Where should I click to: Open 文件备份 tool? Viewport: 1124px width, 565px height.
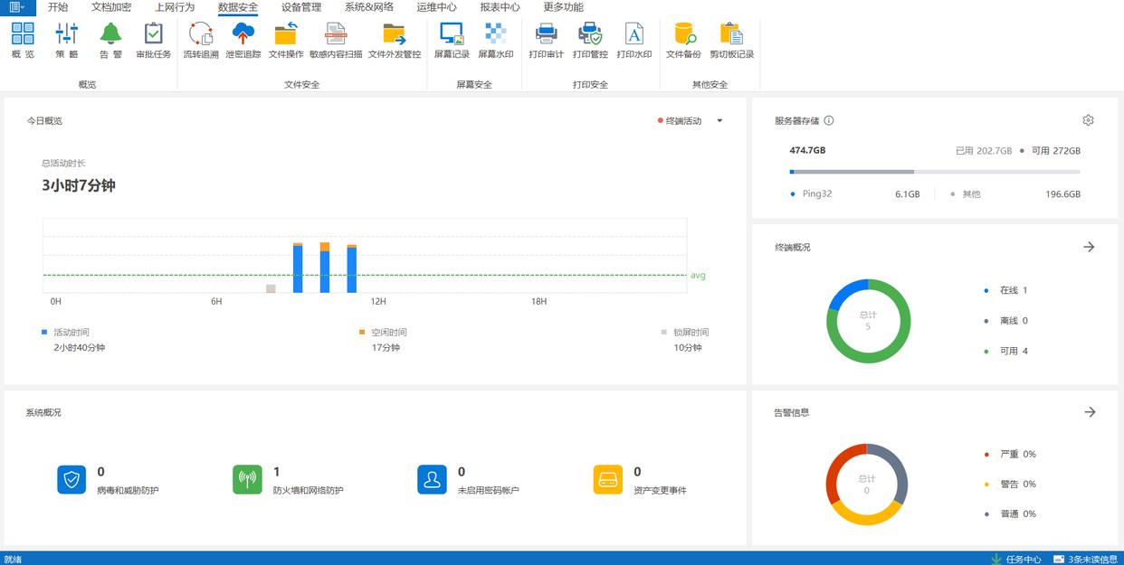(683, 35)
